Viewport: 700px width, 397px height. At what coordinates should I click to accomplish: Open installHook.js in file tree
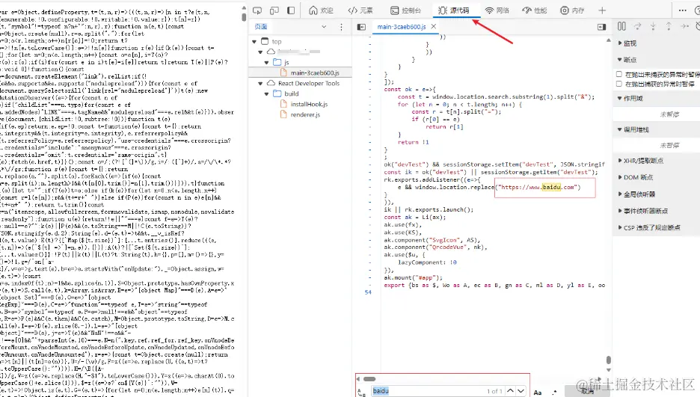(310, 105)
